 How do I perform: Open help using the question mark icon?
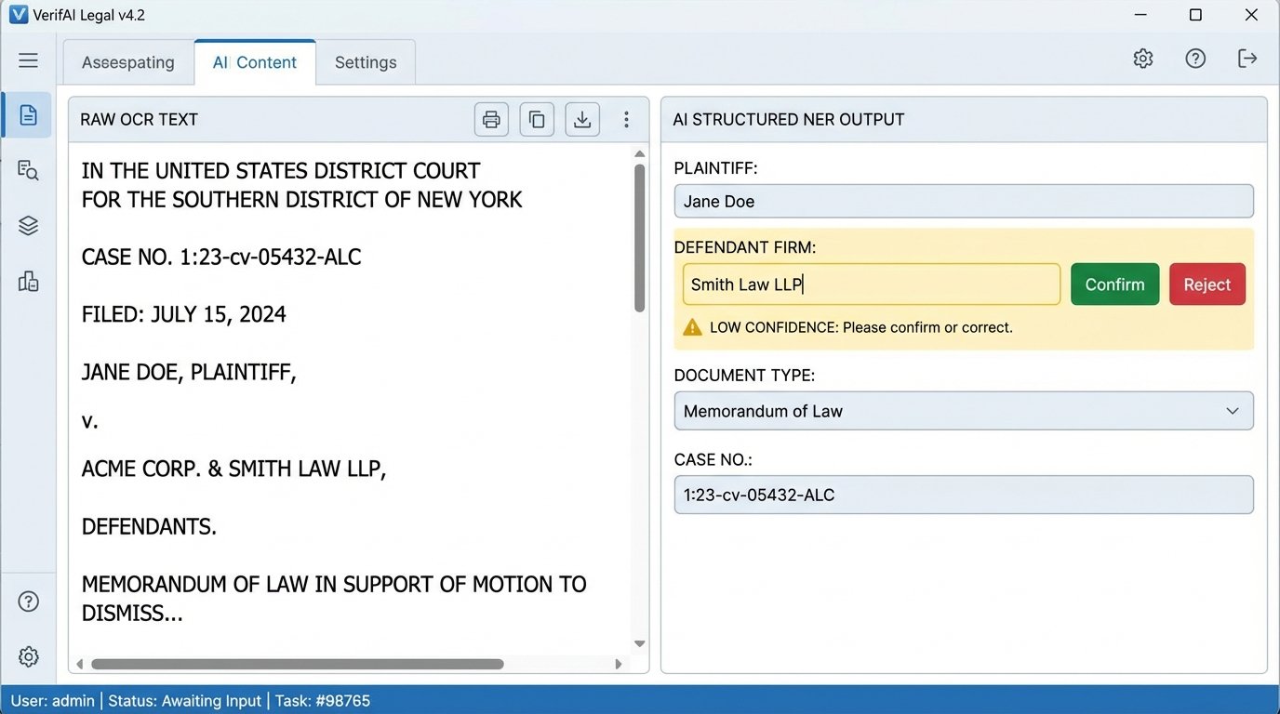coord(1195,58)
